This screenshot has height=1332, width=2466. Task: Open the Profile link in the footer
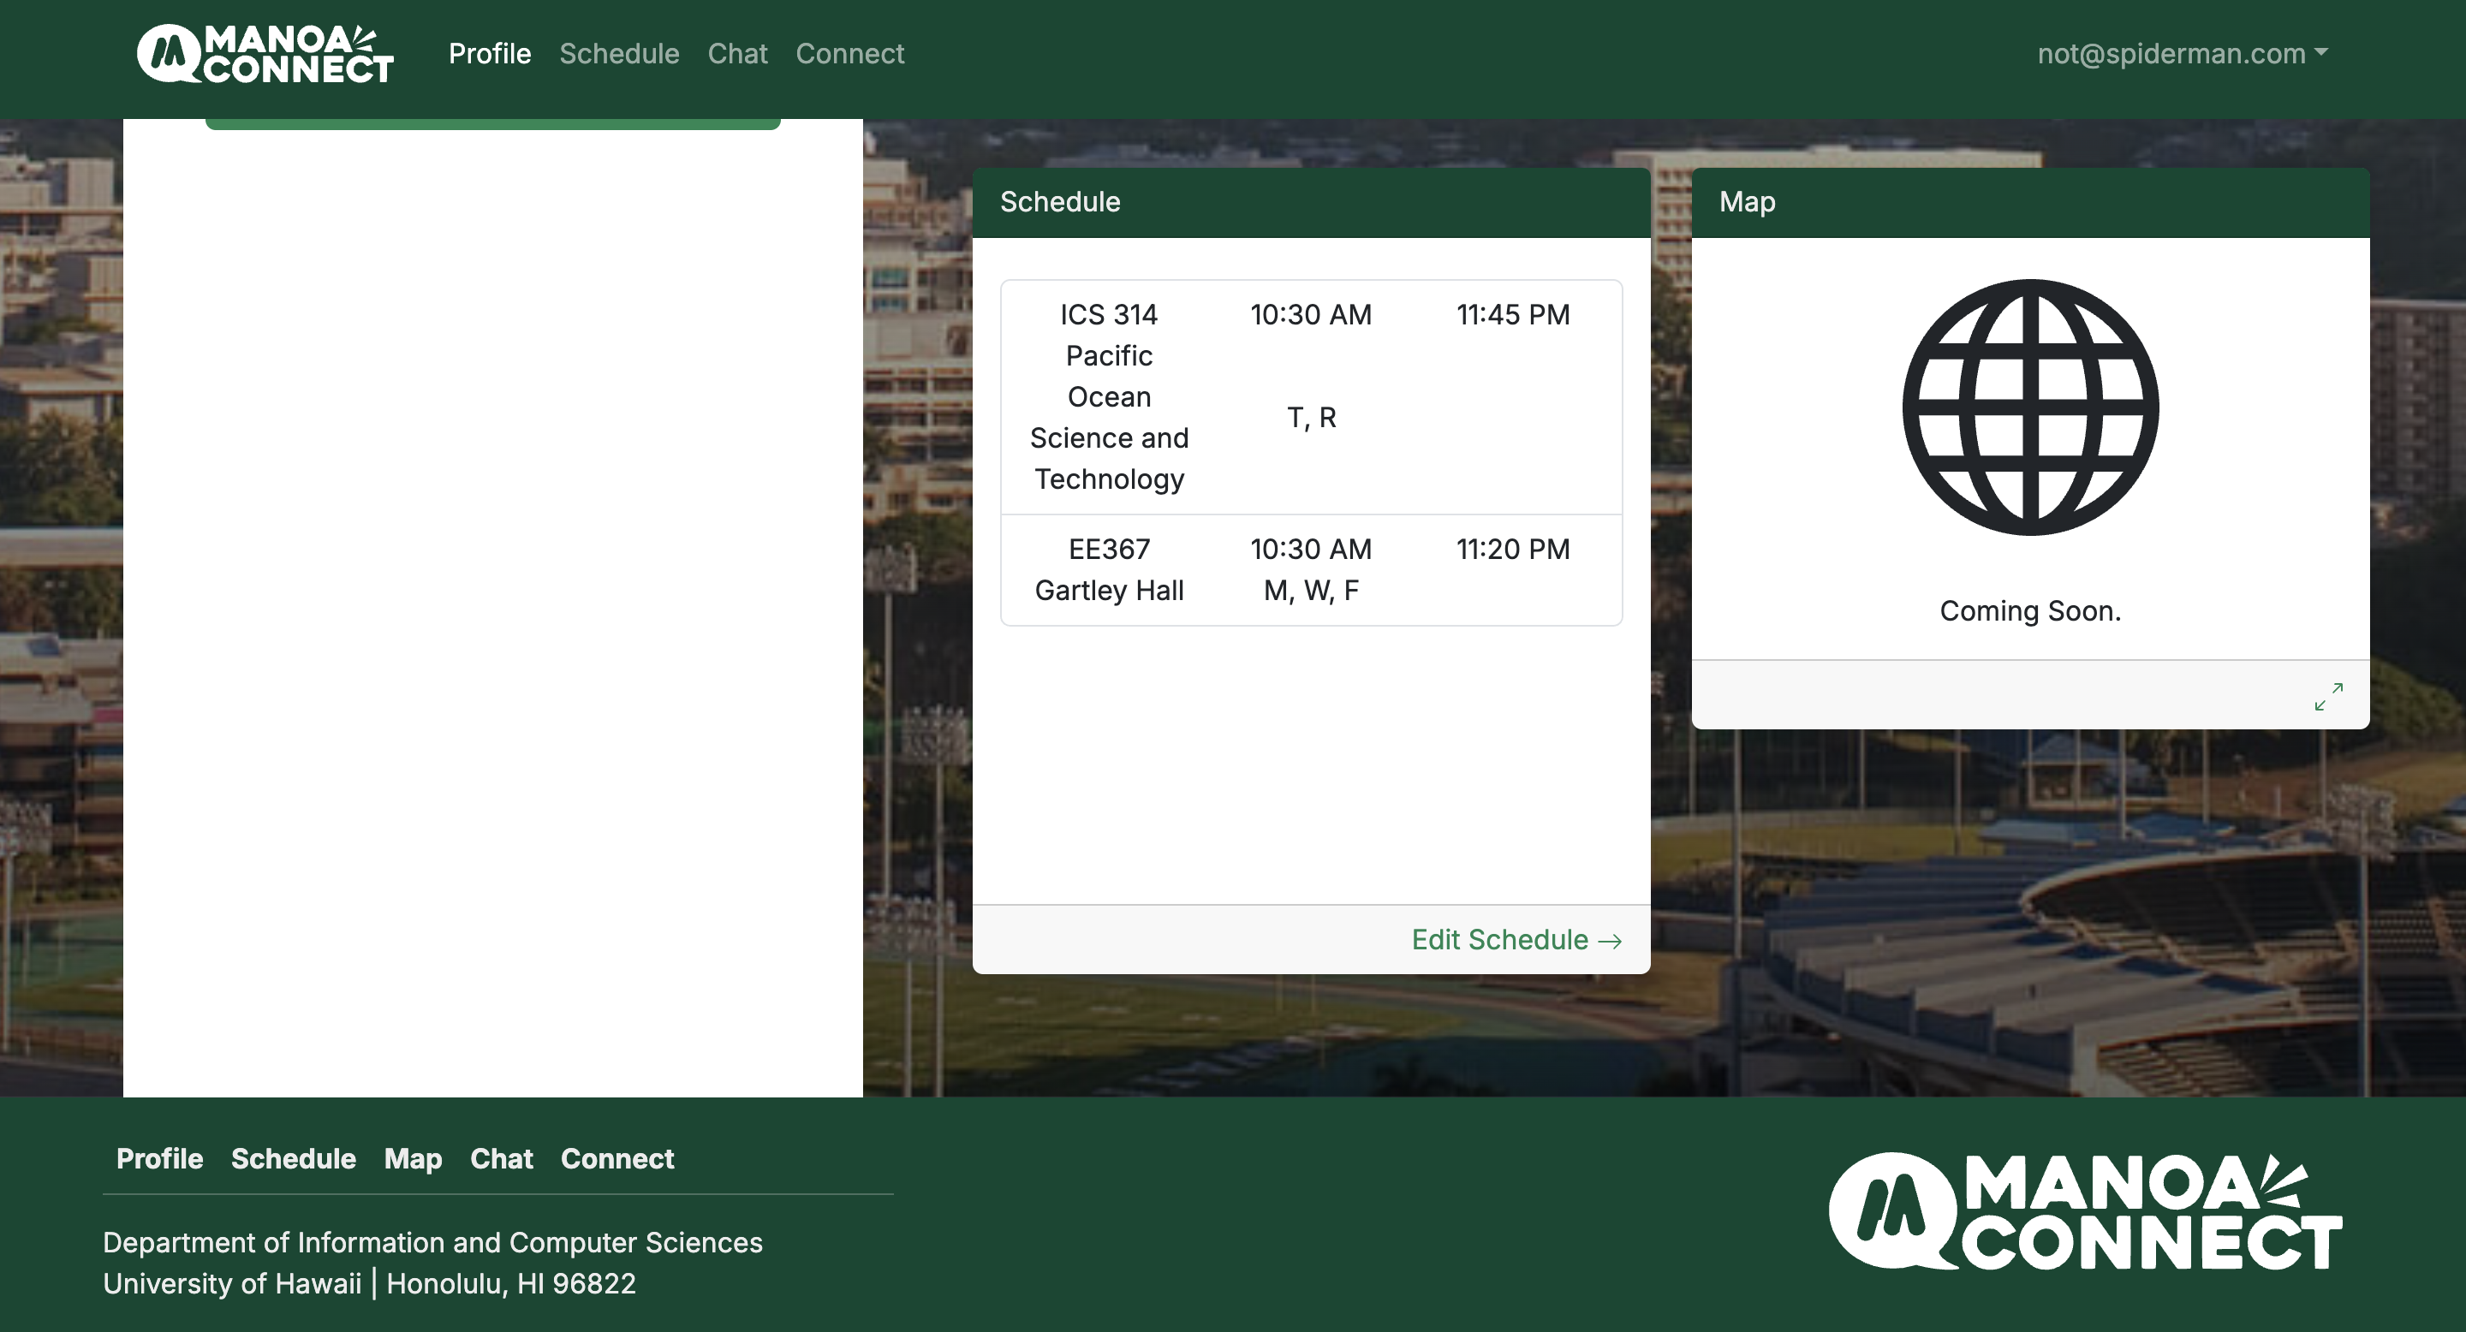point(159,1159)
